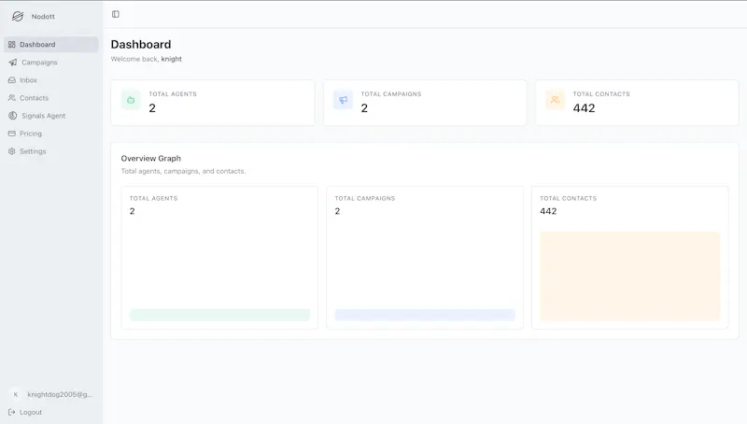Click TOTAL AGENTS label in Overview Graph
Image resolution: width=747 pixels, height=424 pixels.
click(153, 198)
